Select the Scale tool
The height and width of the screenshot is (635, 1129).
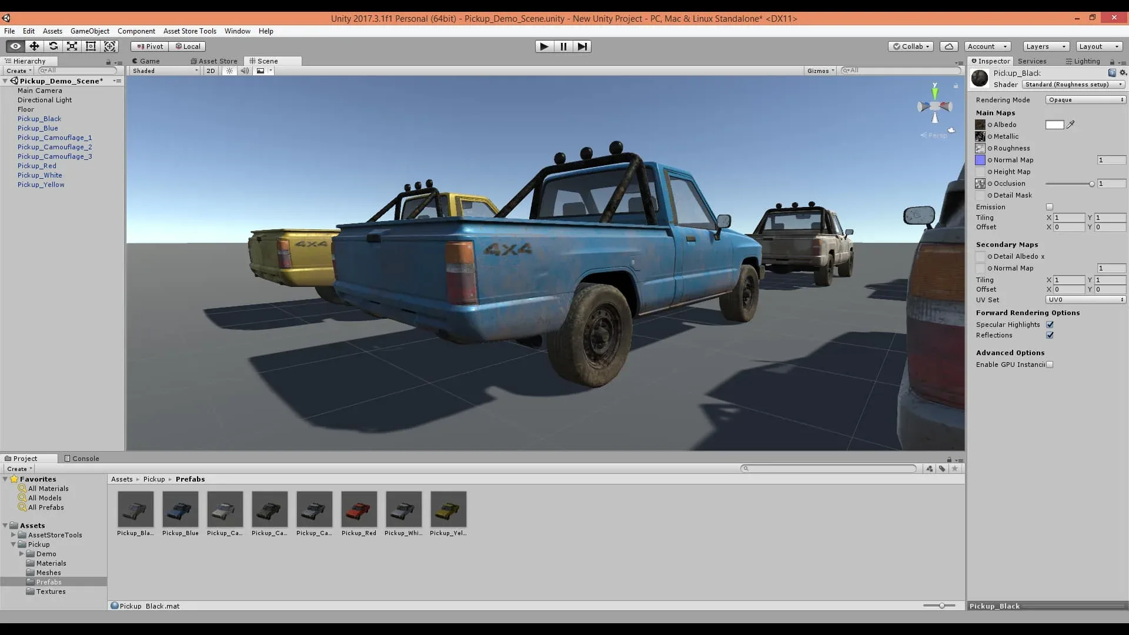[x=71, y=46]
